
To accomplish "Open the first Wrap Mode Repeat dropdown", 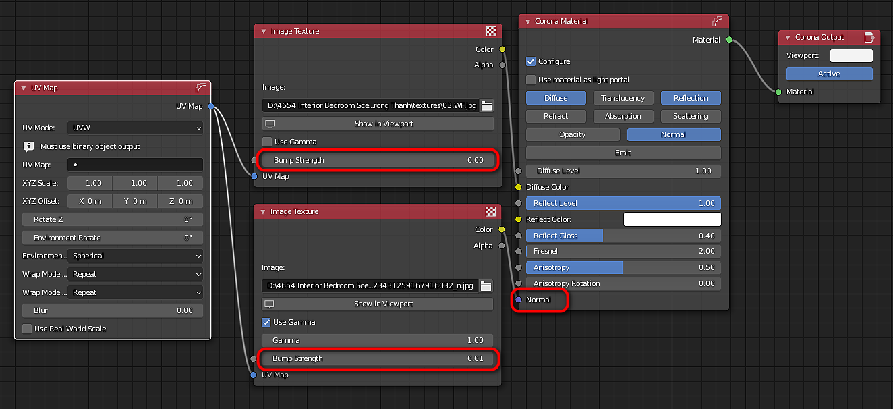I will (x=135, y=274).
